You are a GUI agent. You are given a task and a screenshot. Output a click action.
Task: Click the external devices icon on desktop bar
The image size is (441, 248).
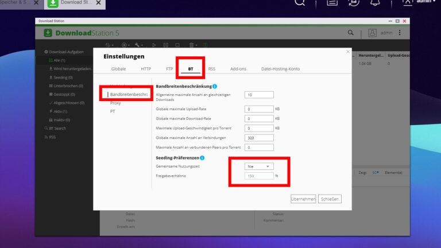[x=354, y=2]
